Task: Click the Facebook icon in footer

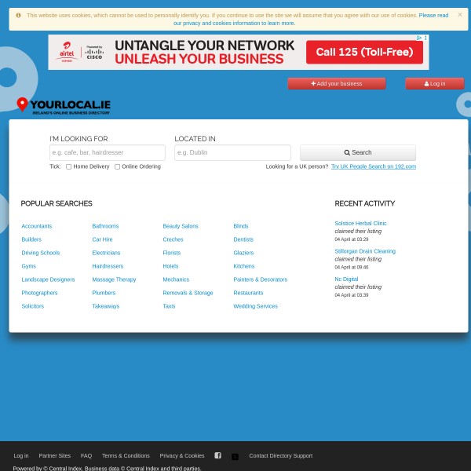Action: 217,455
